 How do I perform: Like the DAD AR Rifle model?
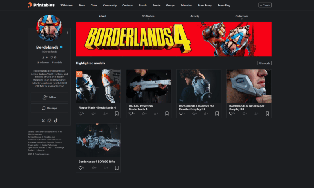[x=131, y=114]
